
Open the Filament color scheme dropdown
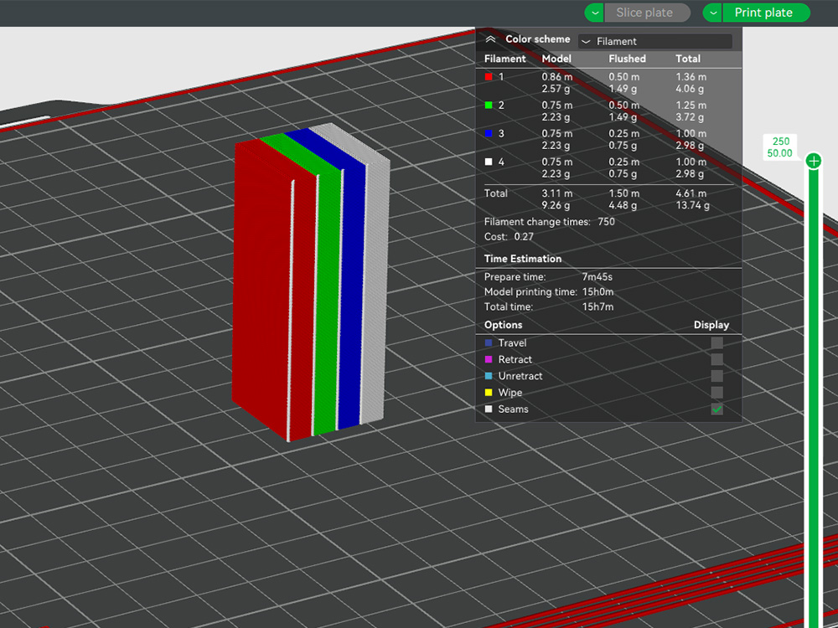point(654,40)
